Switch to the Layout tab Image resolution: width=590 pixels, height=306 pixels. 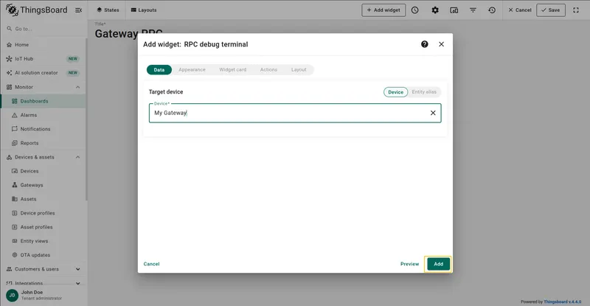click(299, 69)
